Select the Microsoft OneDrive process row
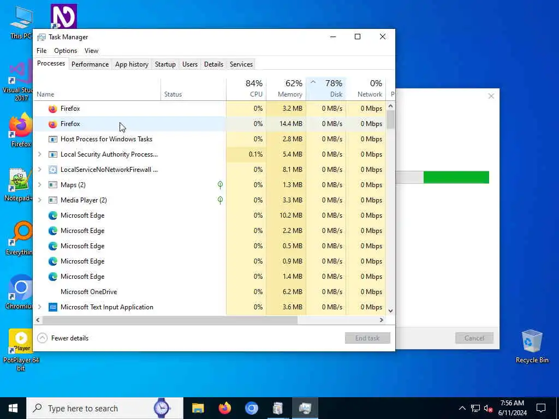559x419 pixels. [x=210, y=292]
